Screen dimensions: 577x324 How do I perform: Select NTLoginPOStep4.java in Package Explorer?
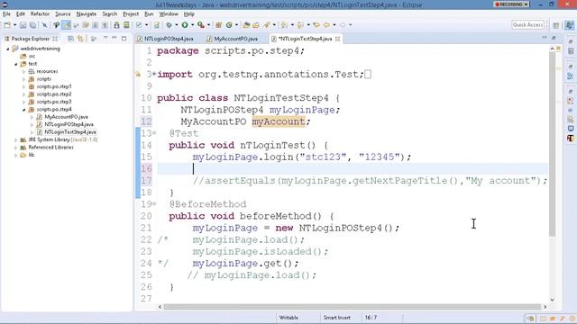[69, 124]
